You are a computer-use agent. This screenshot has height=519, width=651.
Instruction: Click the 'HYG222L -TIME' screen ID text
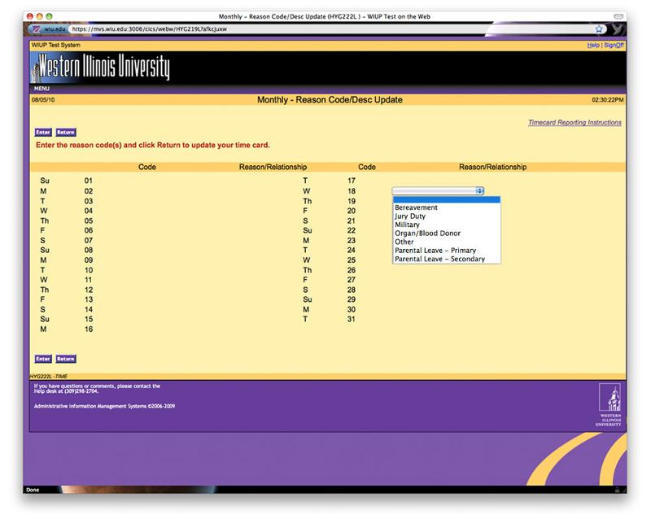(49, 376)
